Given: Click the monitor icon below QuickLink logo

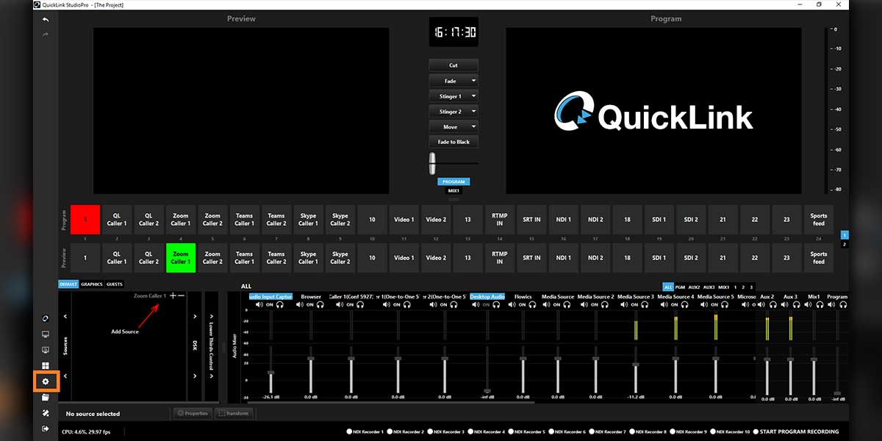Looking at the screenshot, I should (46, 334).
